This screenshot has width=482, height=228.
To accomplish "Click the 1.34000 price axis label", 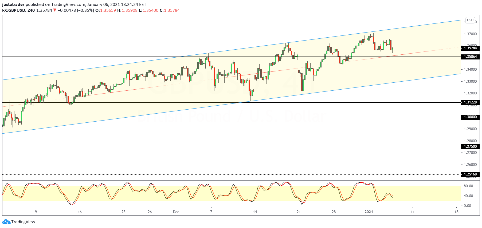I will pos(470,70).
